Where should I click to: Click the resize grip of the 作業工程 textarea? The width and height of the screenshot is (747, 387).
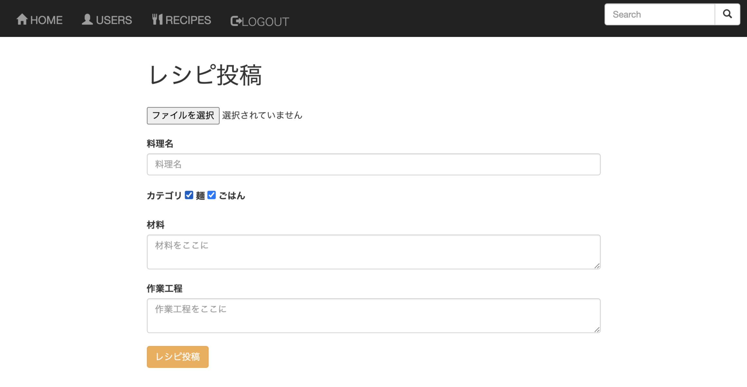[x=597, y=329]
